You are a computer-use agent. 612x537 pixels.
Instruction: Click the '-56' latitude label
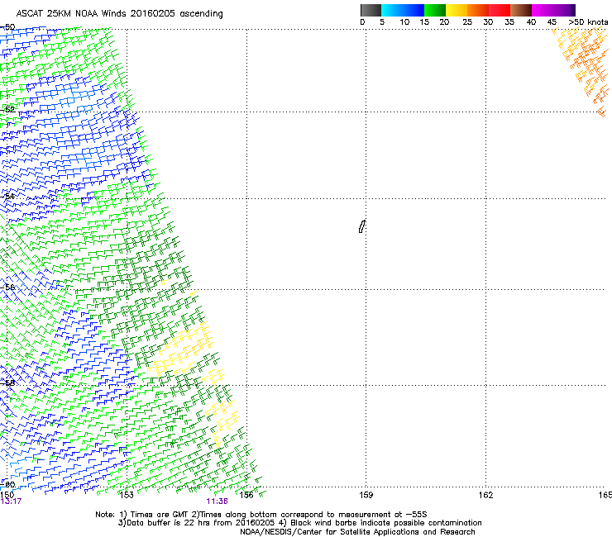[7, 287]
